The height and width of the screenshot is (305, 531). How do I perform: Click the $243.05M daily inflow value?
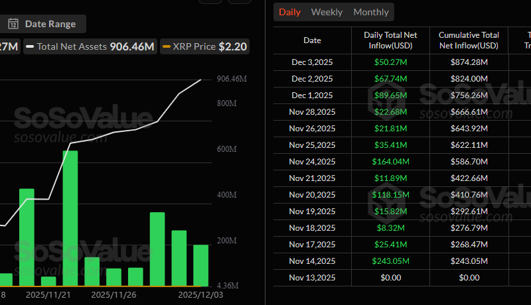391,261
